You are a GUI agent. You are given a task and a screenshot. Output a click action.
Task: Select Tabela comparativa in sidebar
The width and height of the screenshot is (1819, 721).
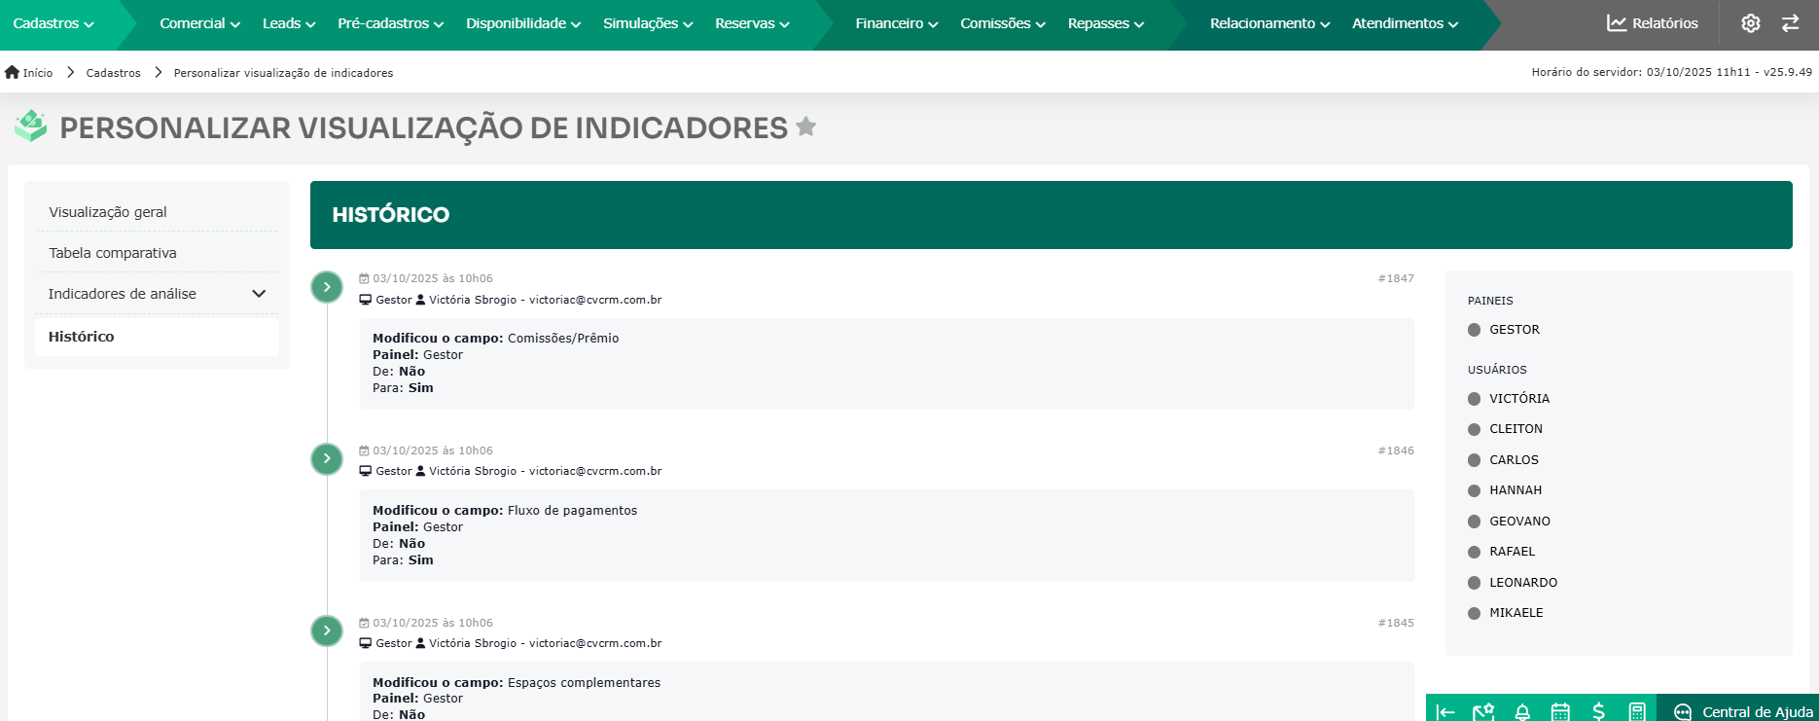coord(157,253)
